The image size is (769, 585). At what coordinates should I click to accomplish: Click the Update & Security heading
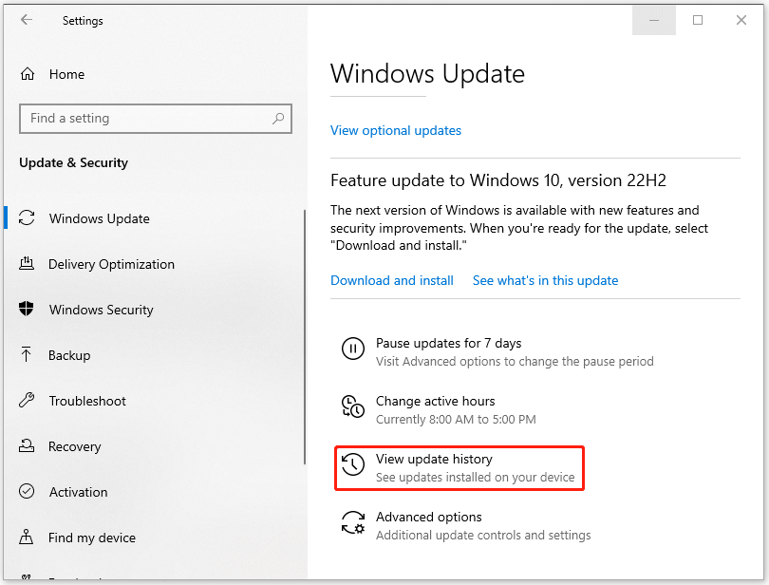pos(73,162)
